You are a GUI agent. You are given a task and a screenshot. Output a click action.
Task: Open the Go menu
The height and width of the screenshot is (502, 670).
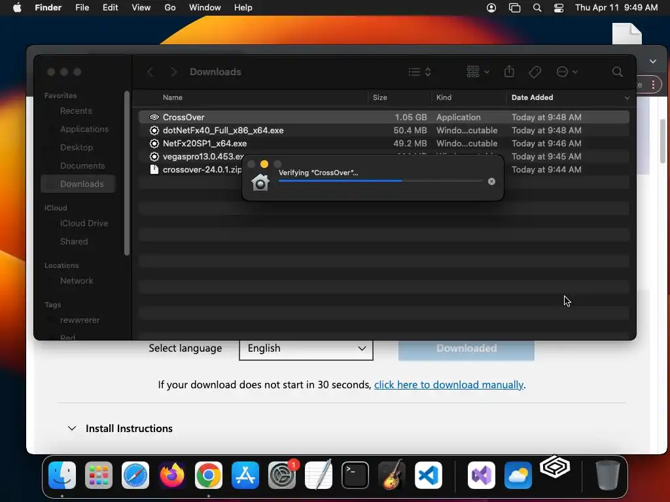[x=170, y=8]
